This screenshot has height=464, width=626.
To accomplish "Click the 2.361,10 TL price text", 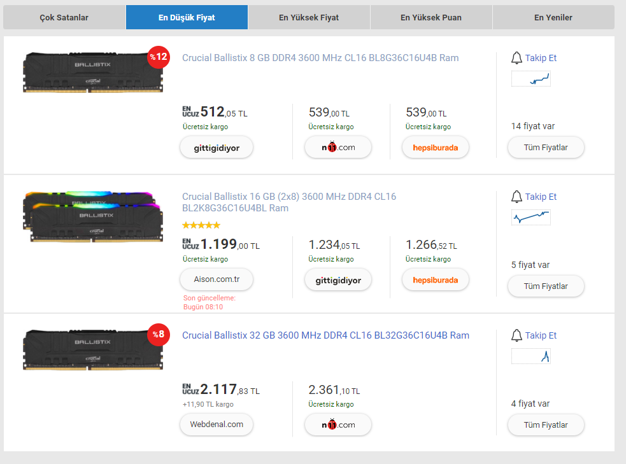I will tap(334, 390).
